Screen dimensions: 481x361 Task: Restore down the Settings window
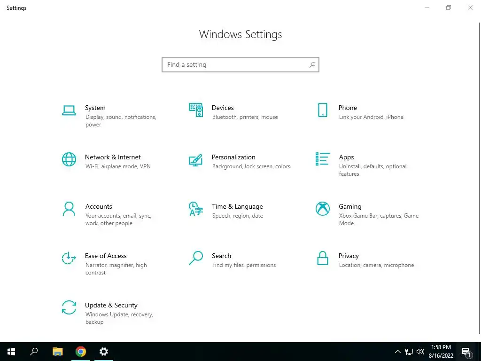click(x=449, y=8)
